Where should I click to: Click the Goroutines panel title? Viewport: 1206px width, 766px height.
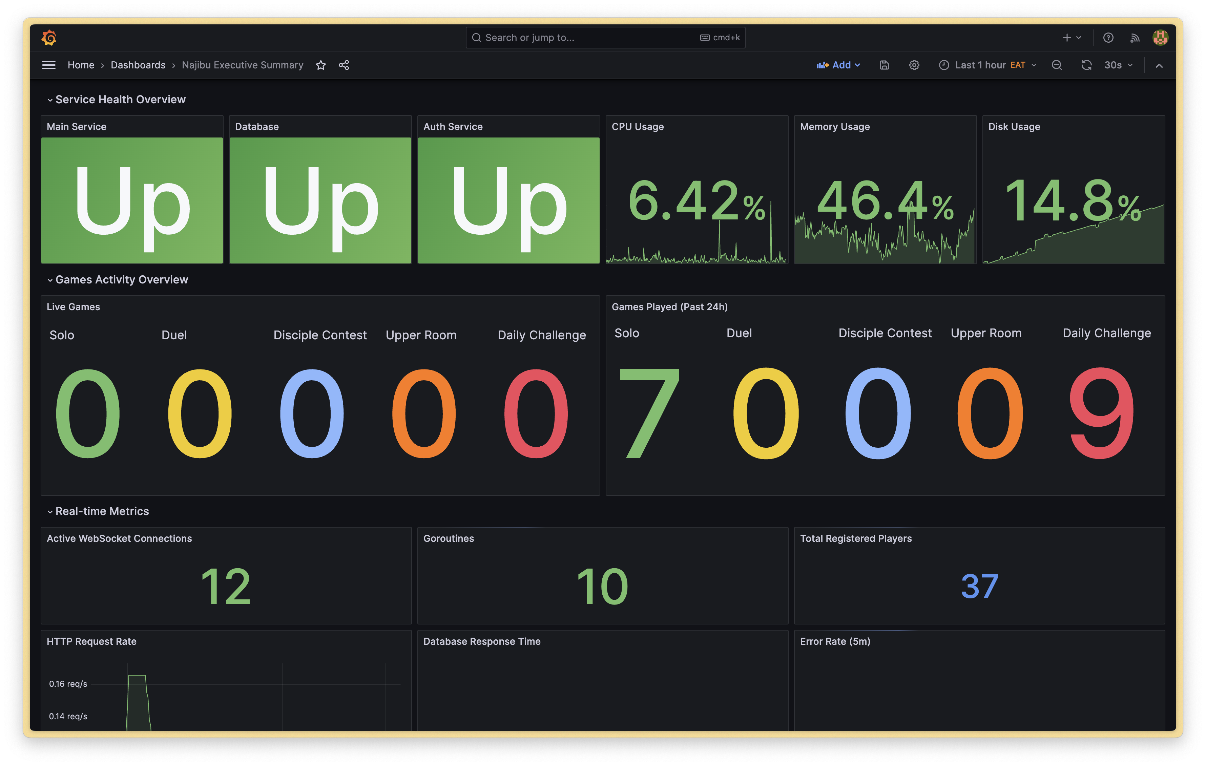tap(448, 538)
